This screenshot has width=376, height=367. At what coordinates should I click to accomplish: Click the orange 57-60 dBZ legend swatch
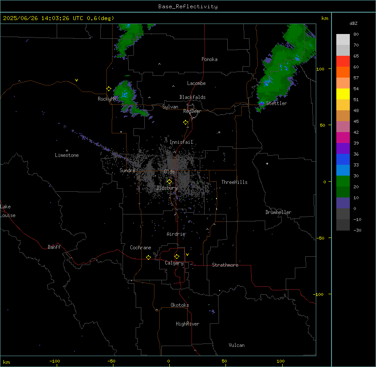343,72
